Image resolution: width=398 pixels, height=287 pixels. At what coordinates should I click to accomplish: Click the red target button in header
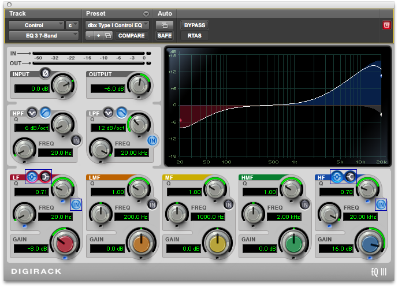[386, 25]
